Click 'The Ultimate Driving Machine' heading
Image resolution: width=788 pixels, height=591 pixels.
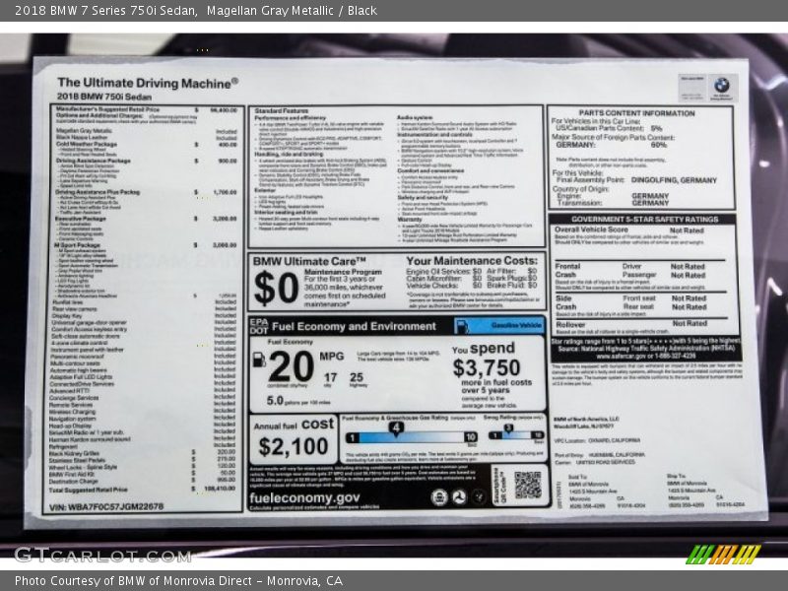(148, 83)
